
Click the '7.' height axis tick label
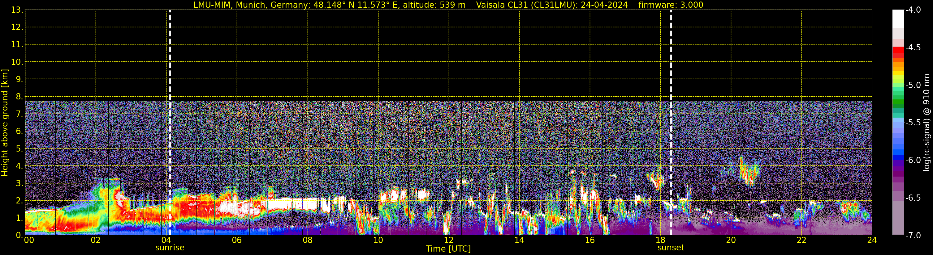[19, 114]
